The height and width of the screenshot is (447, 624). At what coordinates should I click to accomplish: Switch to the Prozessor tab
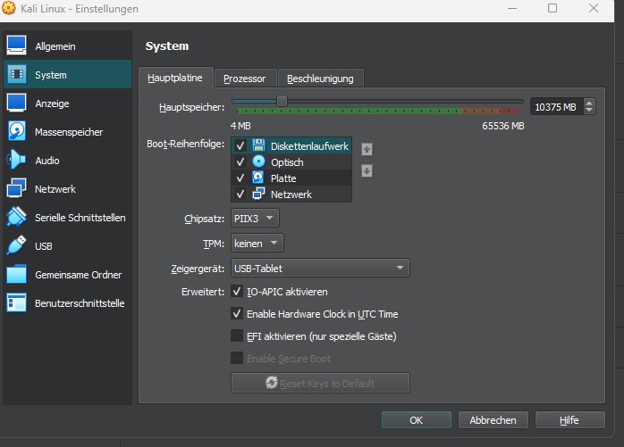244,79
